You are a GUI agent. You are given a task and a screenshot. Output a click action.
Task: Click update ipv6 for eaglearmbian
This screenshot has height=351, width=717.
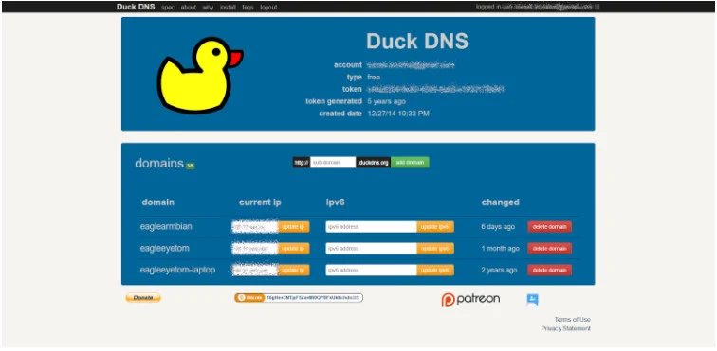point(435,227)
